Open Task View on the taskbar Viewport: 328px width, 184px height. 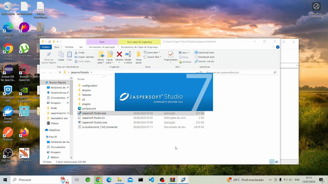[x=77, y=180]
